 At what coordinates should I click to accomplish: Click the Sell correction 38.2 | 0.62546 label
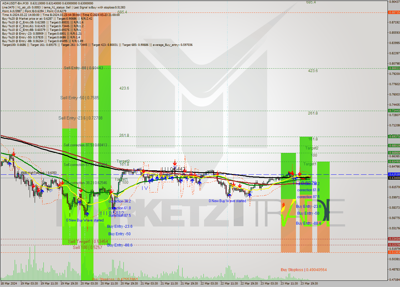click(85, 182)
